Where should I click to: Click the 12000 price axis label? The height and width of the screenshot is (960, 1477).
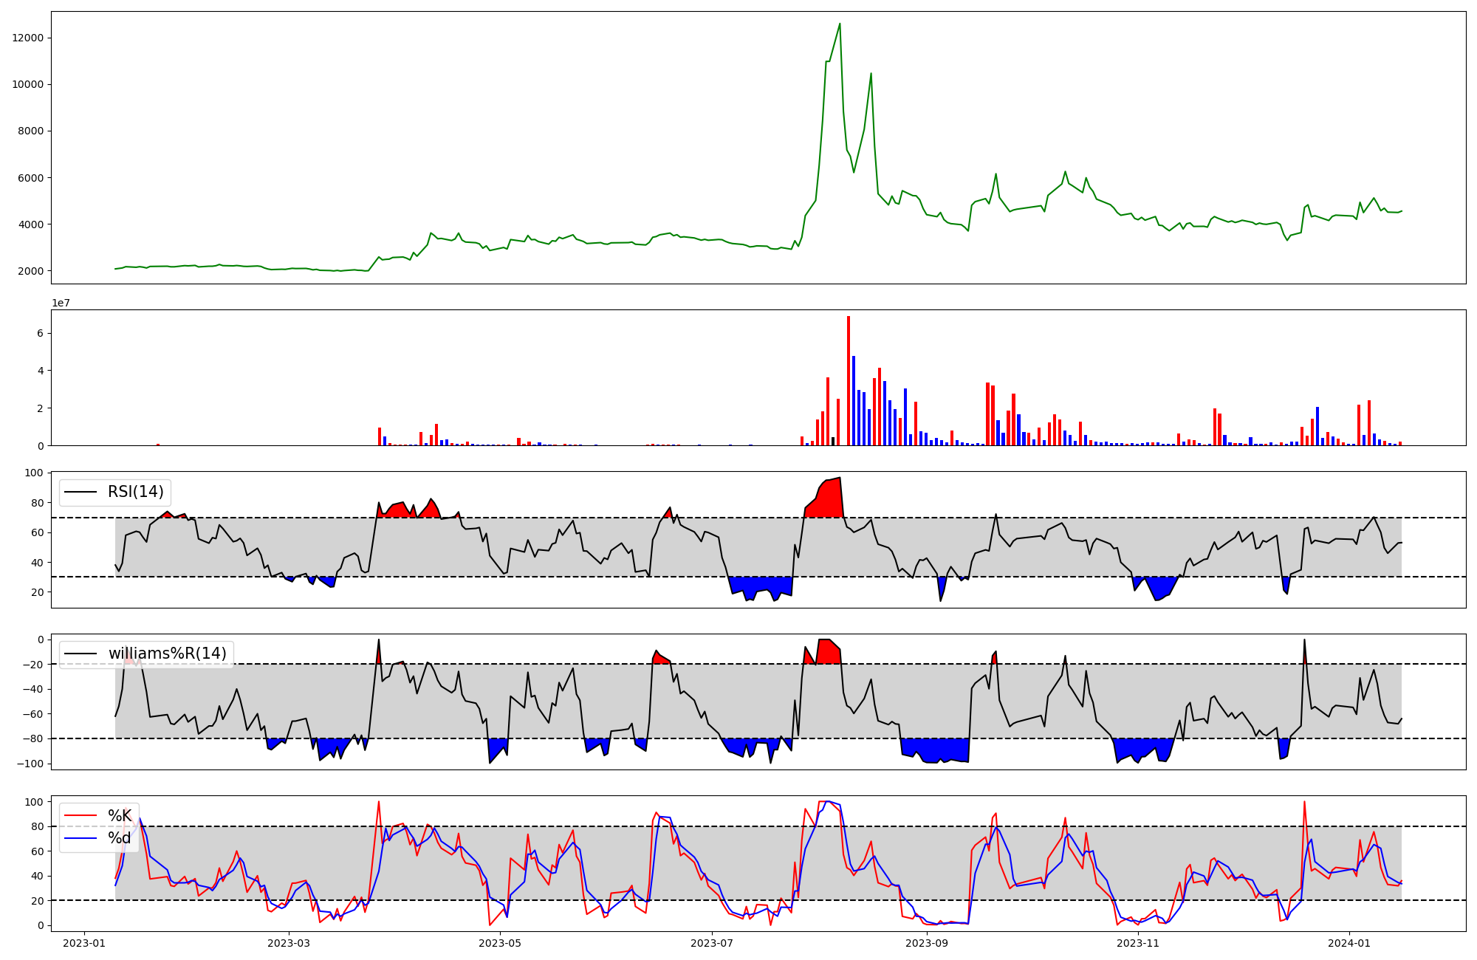tap(28, 38)
